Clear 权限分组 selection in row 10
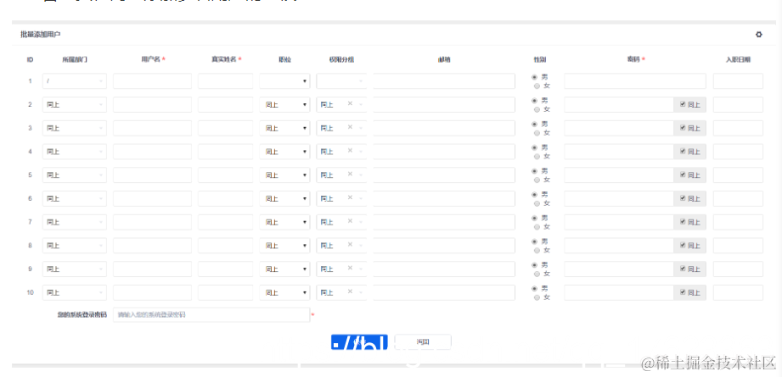The image size is (782, 377). (350, 291)
